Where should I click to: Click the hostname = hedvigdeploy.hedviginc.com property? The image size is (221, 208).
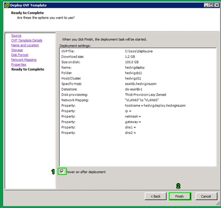click(x=155, y=106)
